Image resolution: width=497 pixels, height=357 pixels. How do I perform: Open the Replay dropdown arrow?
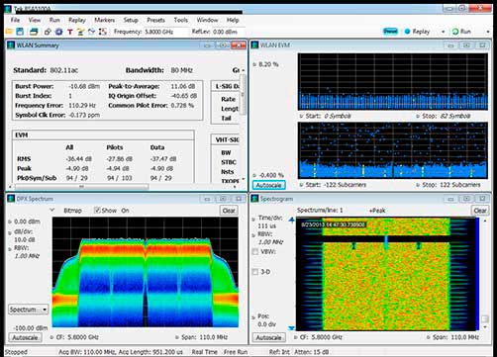(444, 32)
